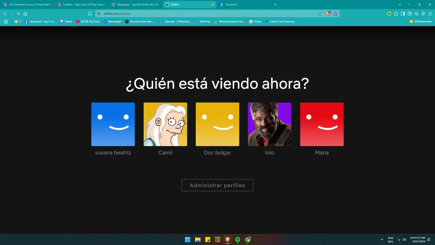The width and height of the screenshot is (435, 245).
Task: Open the Messenger bookmark
Action: 112,21
